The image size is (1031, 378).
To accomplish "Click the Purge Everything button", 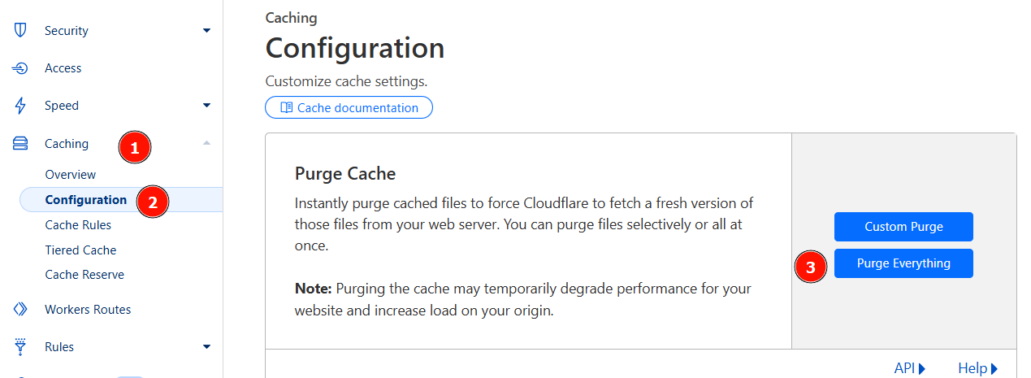I will click(903, 263).
